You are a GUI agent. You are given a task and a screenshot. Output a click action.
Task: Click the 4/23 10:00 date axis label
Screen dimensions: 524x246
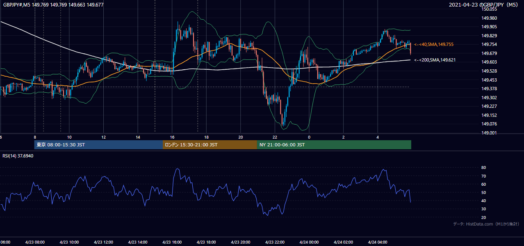tap(69, 242)
